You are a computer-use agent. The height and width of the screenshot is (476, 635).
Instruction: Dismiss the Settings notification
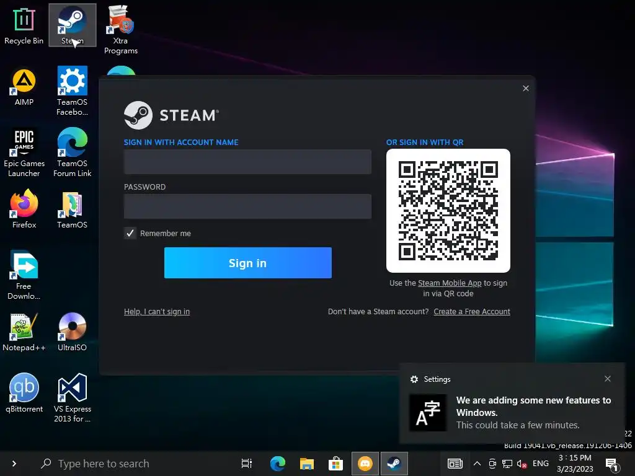(608, 379)
